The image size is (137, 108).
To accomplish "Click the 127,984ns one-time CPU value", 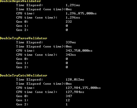I will click(75, 92).
